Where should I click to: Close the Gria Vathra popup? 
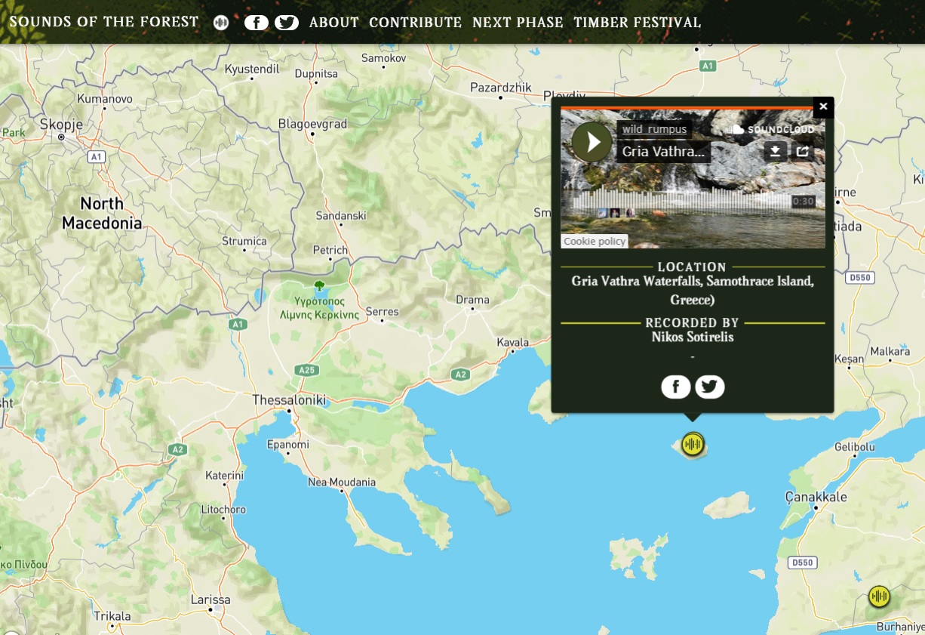click(x=823, y=106)
